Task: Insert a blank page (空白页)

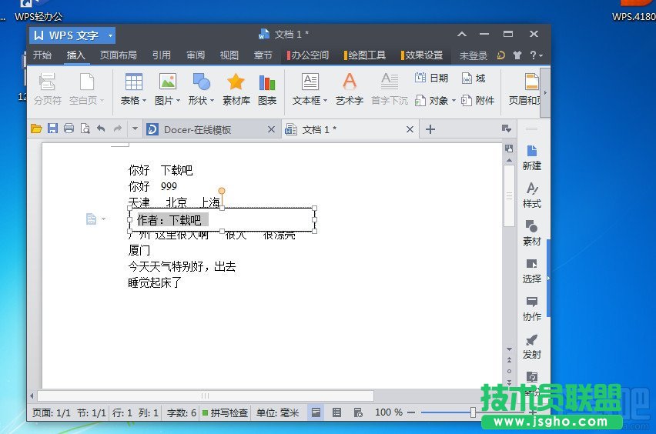Action: [86, 89]
